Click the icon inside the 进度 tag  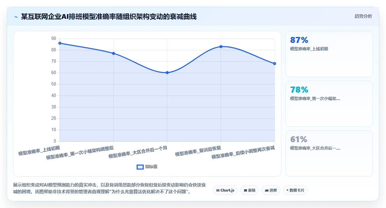[267, 191]
